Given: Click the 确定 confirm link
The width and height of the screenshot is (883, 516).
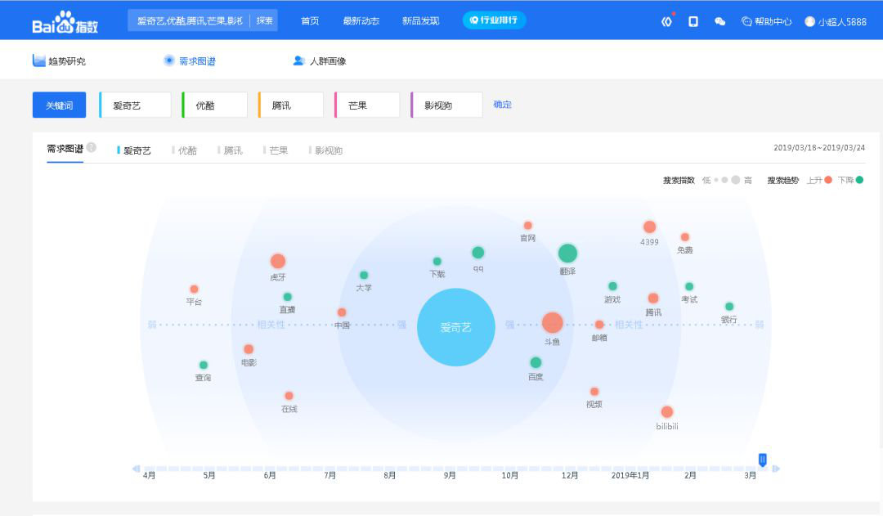Looking at the screenshot, I should point(502,104).
